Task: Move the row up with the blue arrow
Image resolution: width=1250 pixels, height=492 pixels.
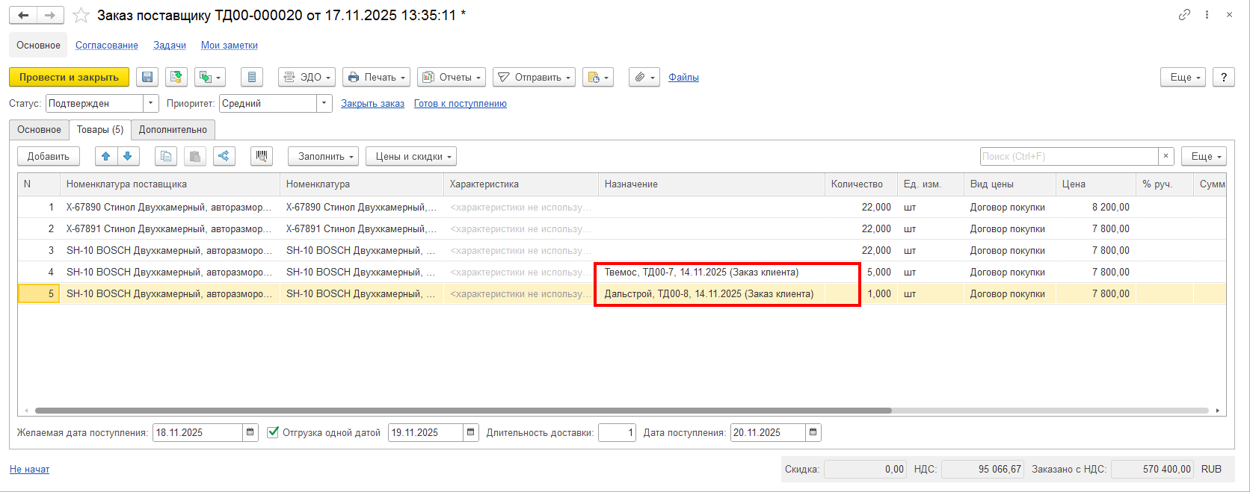Action: pos(106,156)
